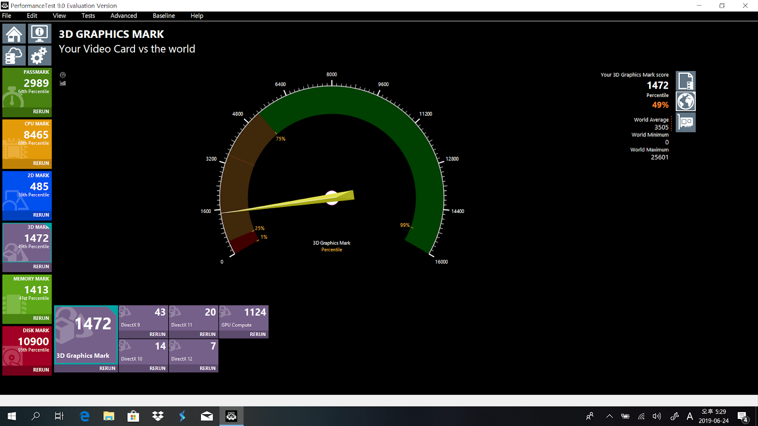Open the Edit menu
The height and width of the screenshot is (426, 758).
(x=32, y=16)
